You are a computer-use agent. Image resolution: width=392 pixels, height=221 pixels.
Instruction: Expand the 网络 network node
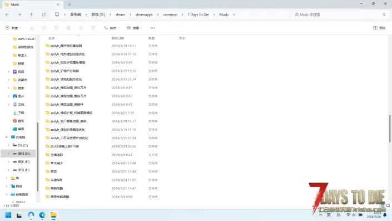tap(7, 186)
